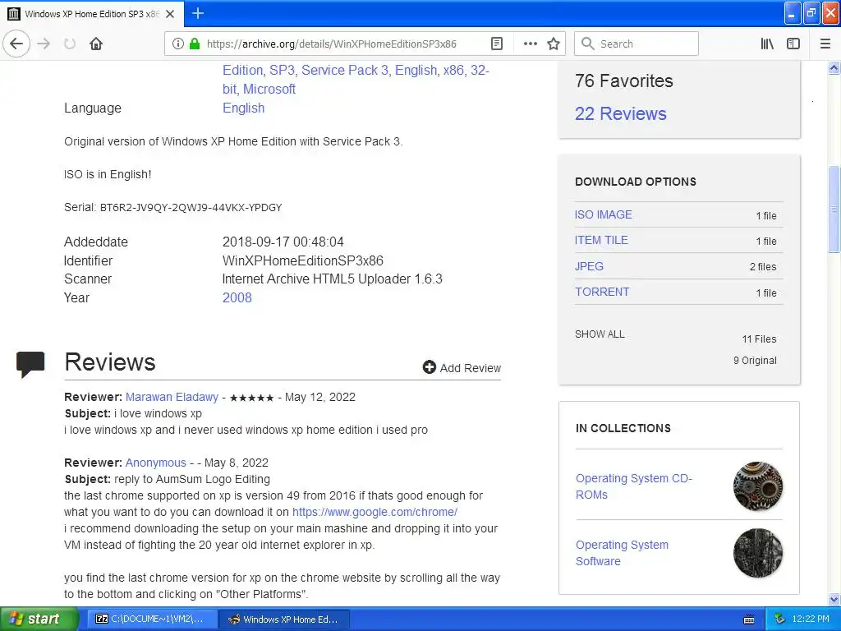
Task: Click the serial key text BT6R2-JV9QY
Action: coord(191,208)
